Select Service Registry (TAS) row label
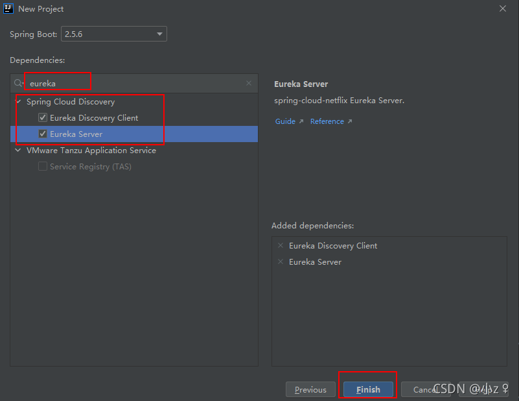 point(91,166)
